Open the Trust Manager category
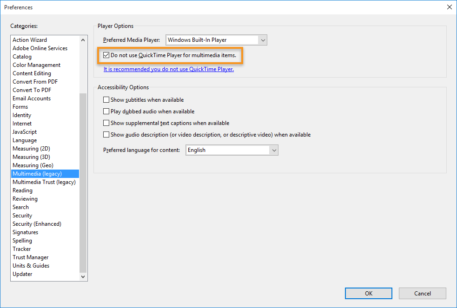 pyautogui.click(x=30, y=257)
